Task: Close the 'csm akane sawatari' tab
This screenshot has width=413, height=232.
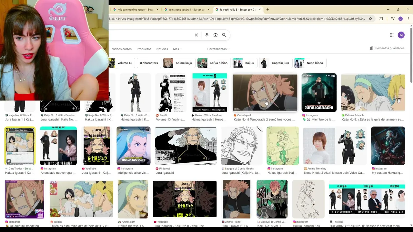Action: (208, 10)
